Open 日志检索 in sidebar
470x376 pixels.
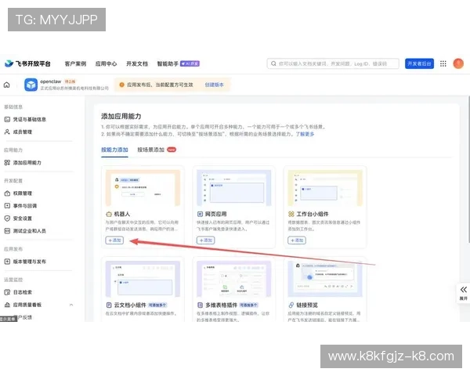click(22, 292)
